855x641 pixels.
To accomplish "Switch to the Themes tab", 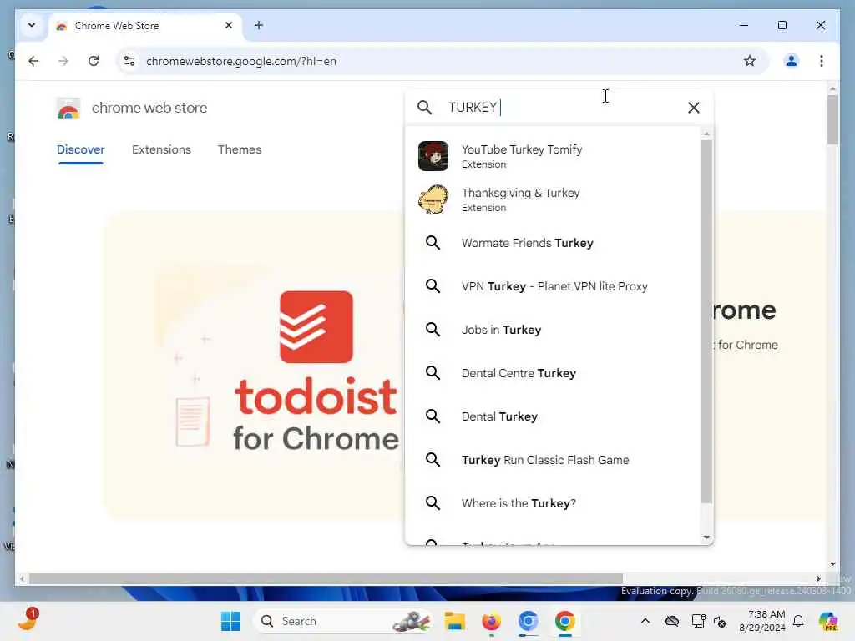I will tap(240, 149).
